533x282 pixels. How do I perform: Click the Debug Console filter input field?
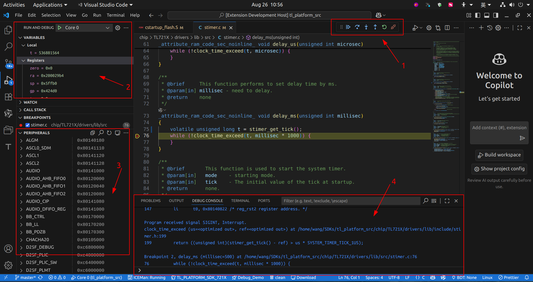pyautogui.click(x=351, y=201)
